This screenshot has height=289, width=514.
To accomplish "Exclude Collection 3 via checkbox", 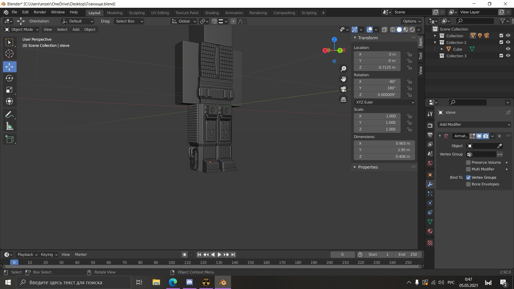I will (501, 55).
